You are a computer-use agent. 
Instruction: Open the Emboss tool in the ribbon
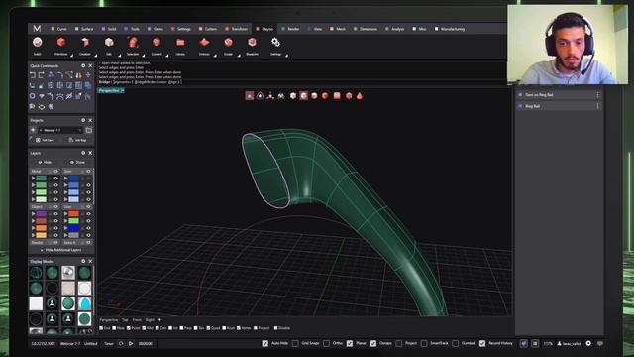click(x=204, y=46)
